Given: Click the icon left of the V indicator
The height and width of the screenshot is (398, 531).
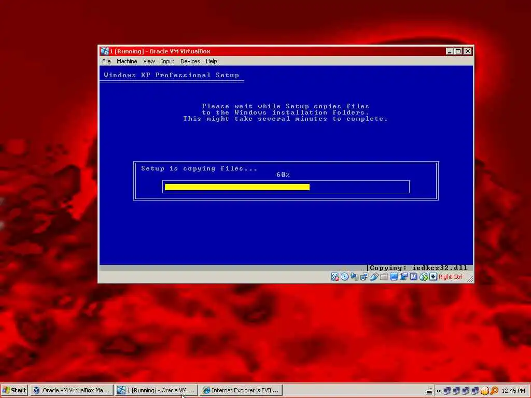Looking at the screenshot, I should point(403,277).
